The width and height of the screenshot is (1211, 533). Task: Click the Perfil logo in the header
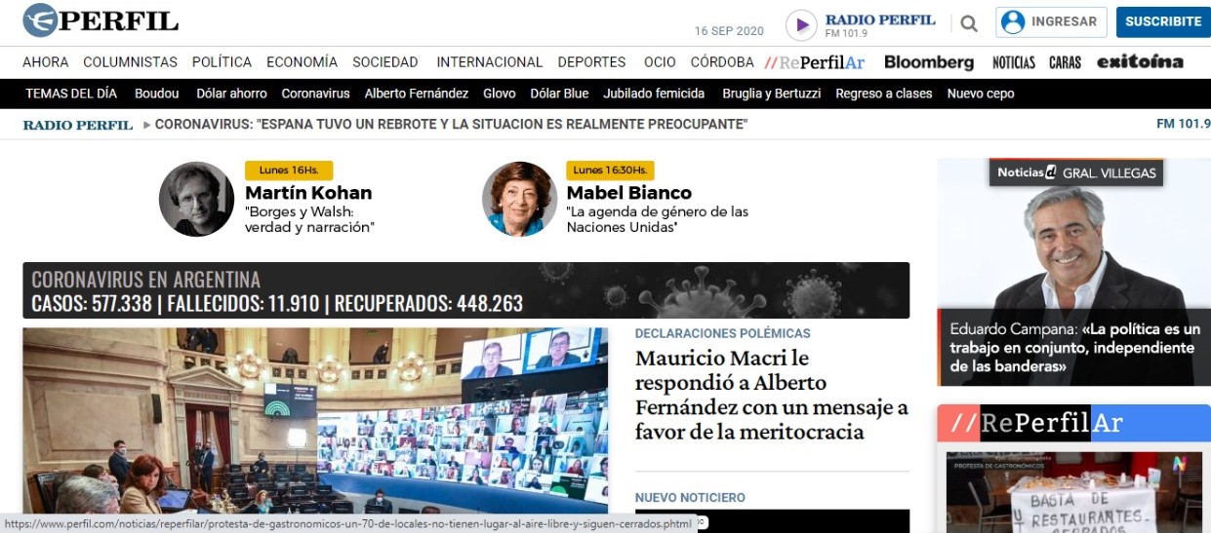[101, 20]
